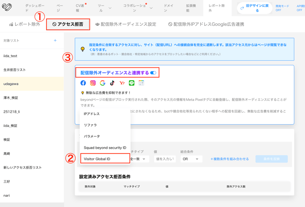Click the TikTok icon

(x=112, y=83)
